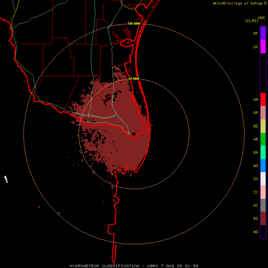Click the "GR" legend label
The height and width of the screenshot is (268, 268).
coord(255,113)
